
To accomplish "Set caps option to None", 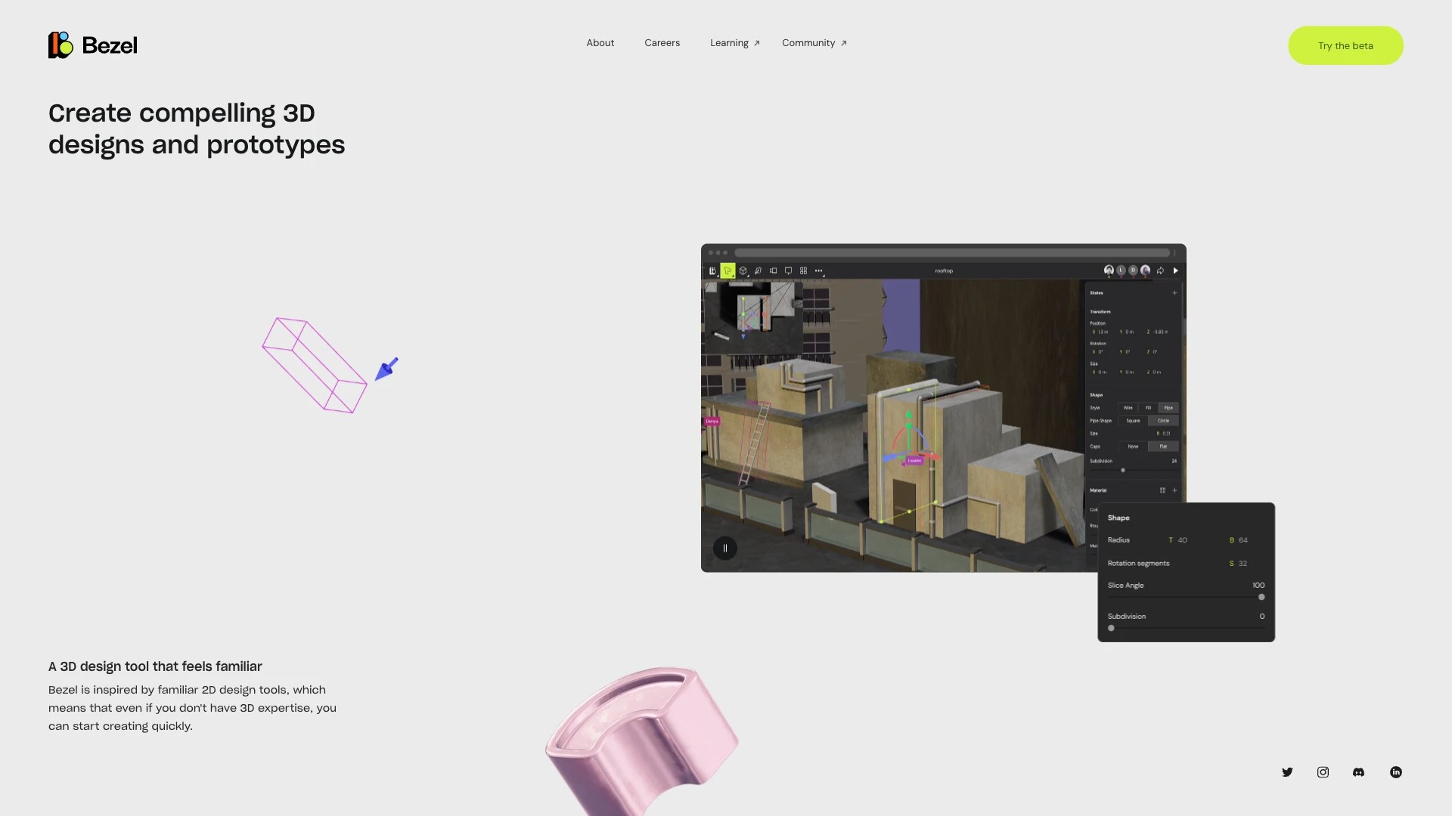I will (x=1132, y=447).
